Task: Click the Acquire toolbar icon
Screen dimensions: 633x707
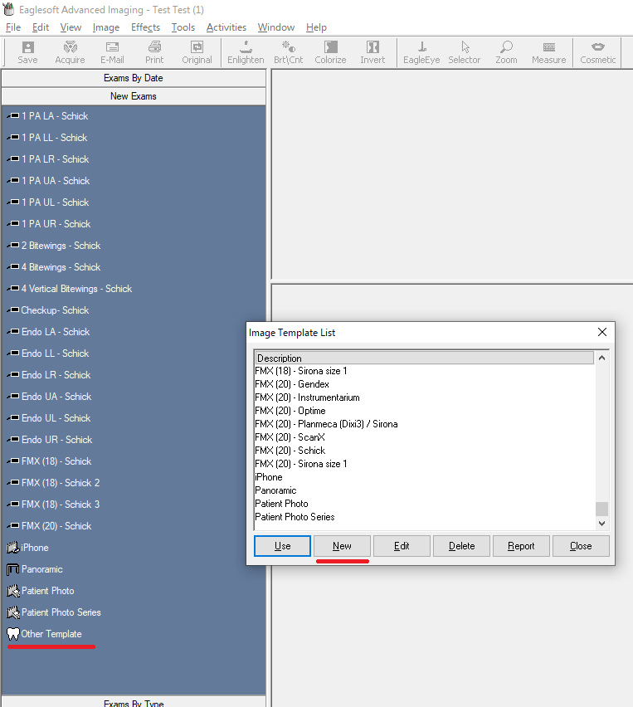Action: [70, 52]
